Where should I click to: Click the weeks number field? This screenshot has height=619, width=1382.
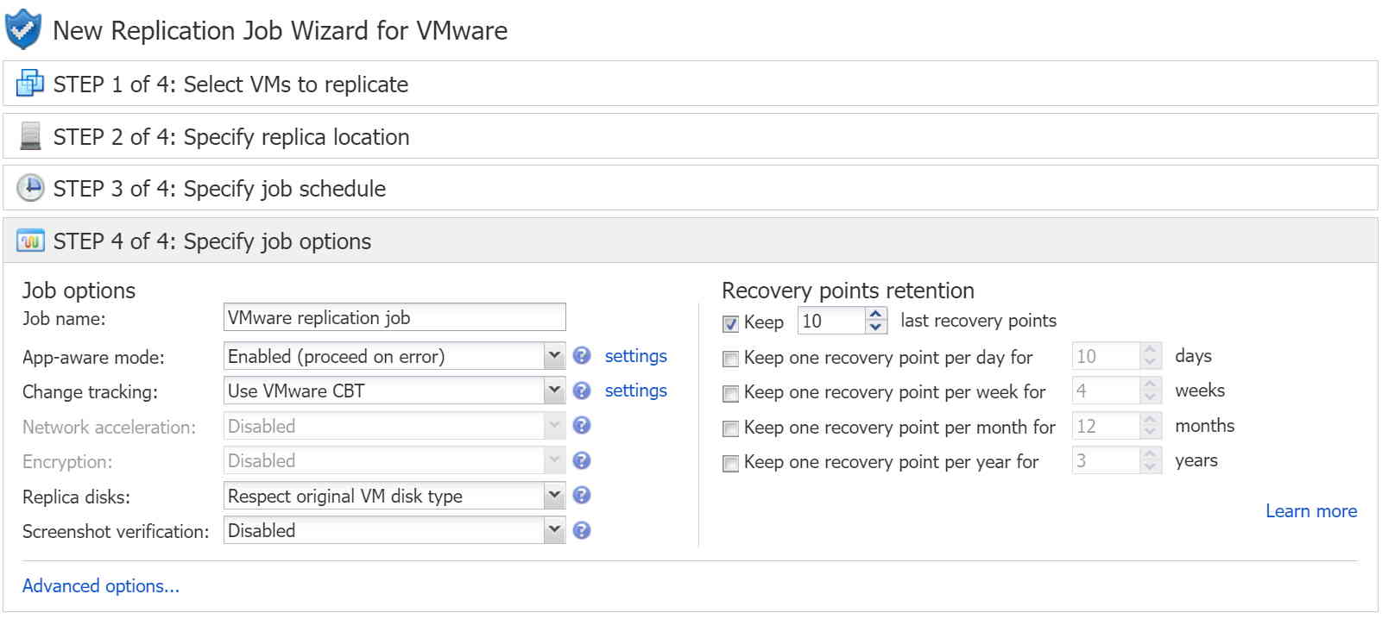point(1106,391)
